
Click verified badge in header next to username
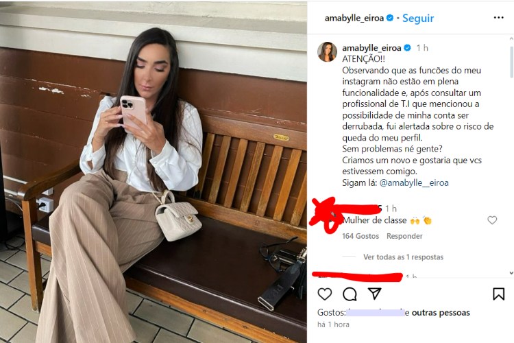point(390,18)
